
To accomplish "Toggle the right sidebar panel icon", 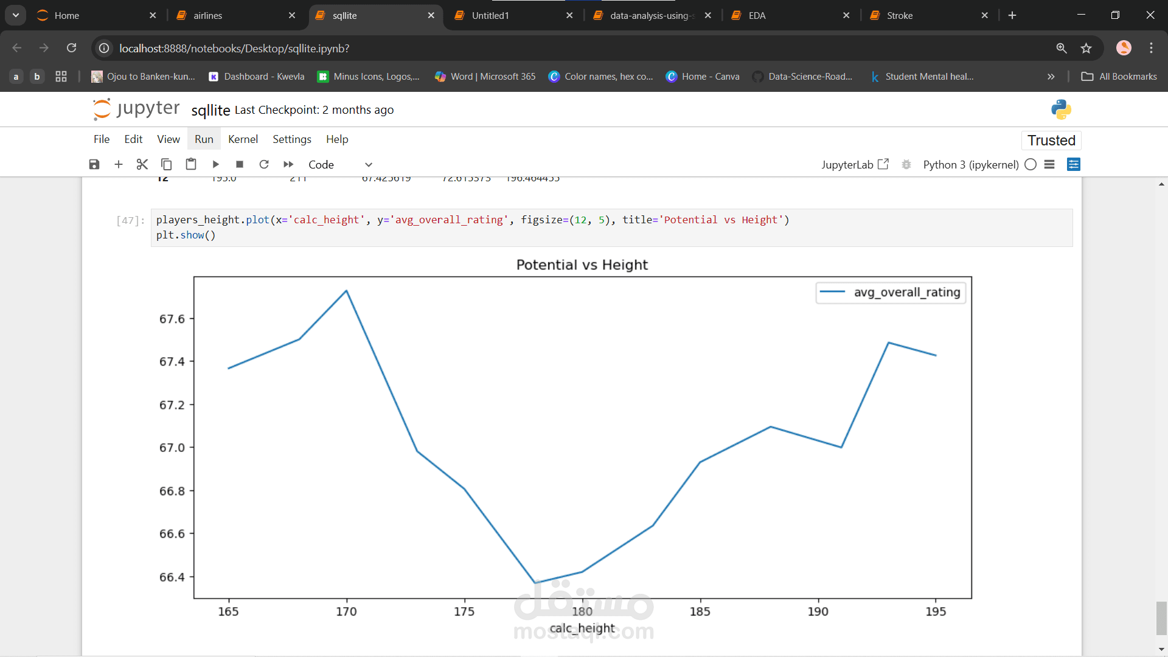I will [x=1074, y=164].
